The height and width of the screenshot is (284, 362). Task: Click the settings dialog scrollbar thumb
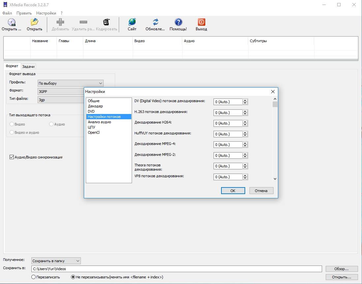coord(275,104)
